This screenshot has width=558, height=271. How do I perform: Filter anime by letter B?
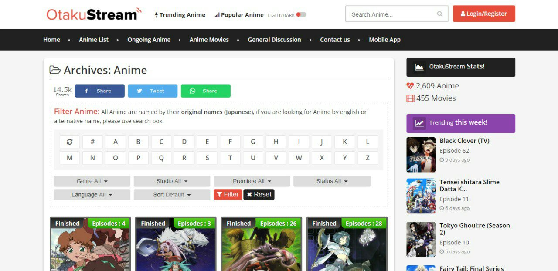pyautogui.click(x=138, y=142)
